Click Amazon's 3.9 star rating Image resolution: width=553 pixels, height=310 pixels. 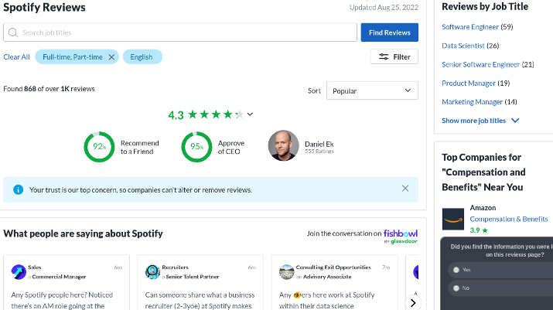pos(479,230)
